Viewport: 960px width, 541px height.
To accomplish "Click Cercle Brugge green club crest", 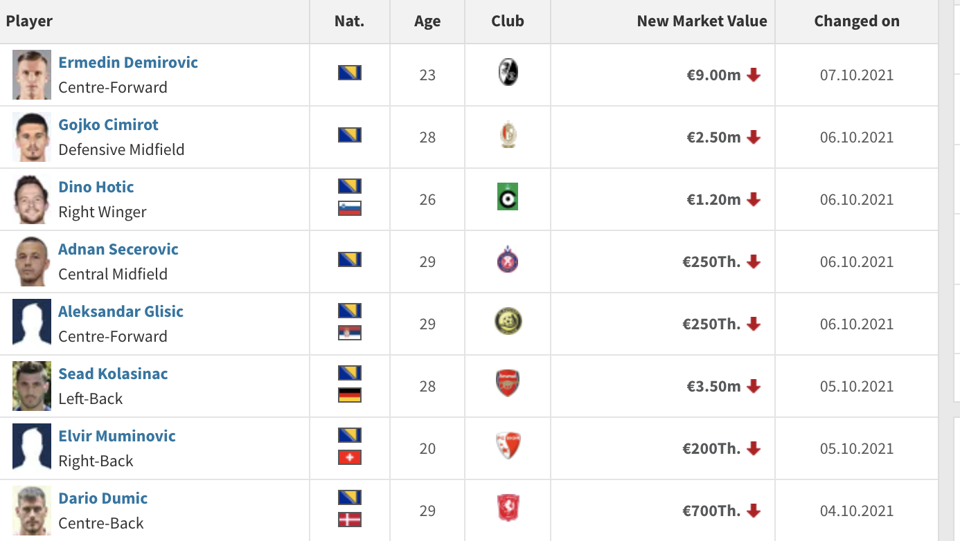I will 508,197.
